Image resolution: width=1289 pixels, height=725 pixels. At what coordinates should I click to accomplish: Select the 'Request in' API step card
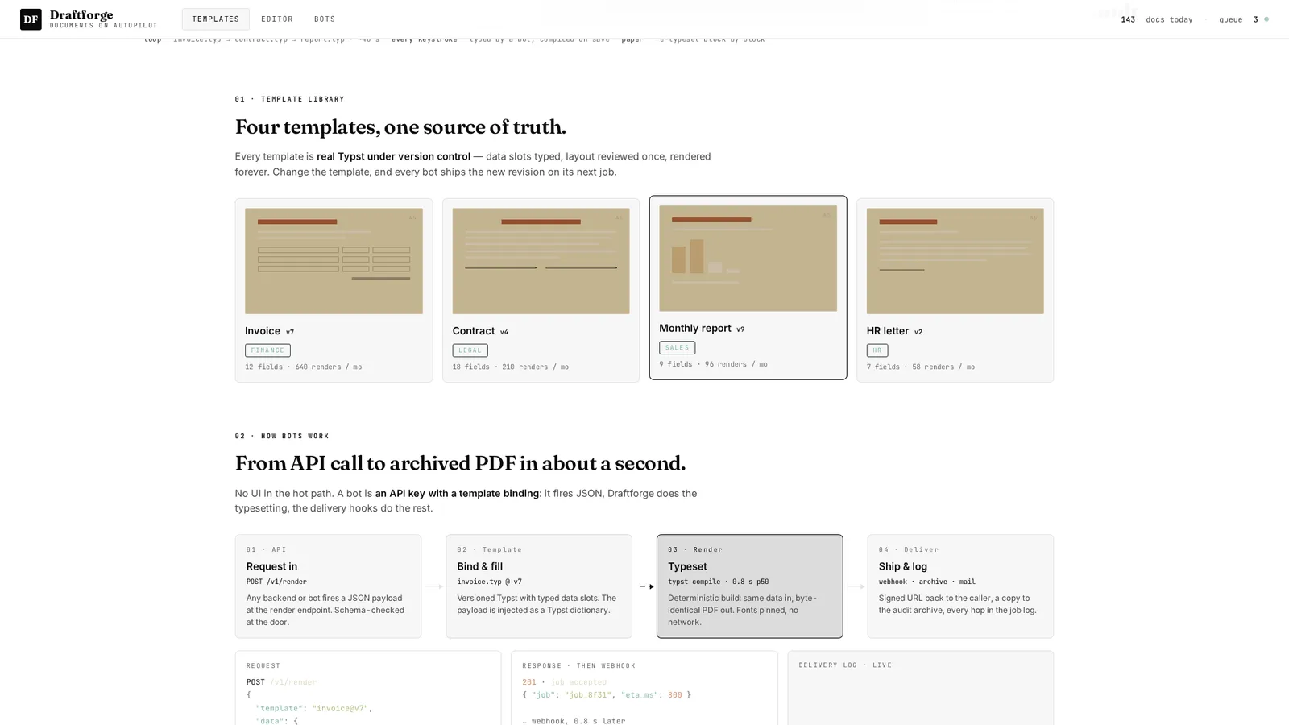[x=328, y=586]
